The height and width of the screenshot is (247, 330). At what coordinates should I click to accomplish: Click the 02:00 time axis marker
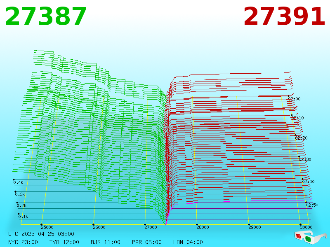tap(294, 99)
